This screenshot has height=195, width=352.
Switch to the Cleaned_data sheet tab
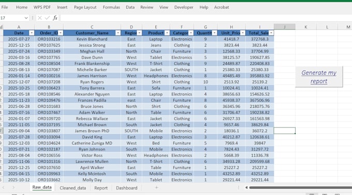click(73, 188)
